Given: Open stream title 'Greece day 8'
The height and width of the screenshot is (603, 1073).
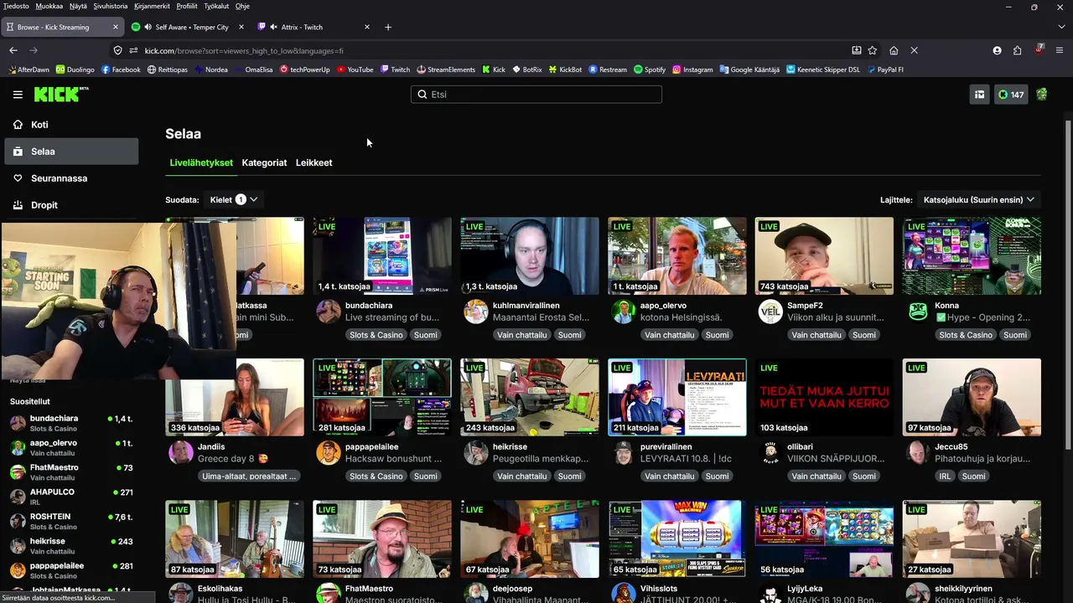Looking at the screenshot, I should (233, 459).
